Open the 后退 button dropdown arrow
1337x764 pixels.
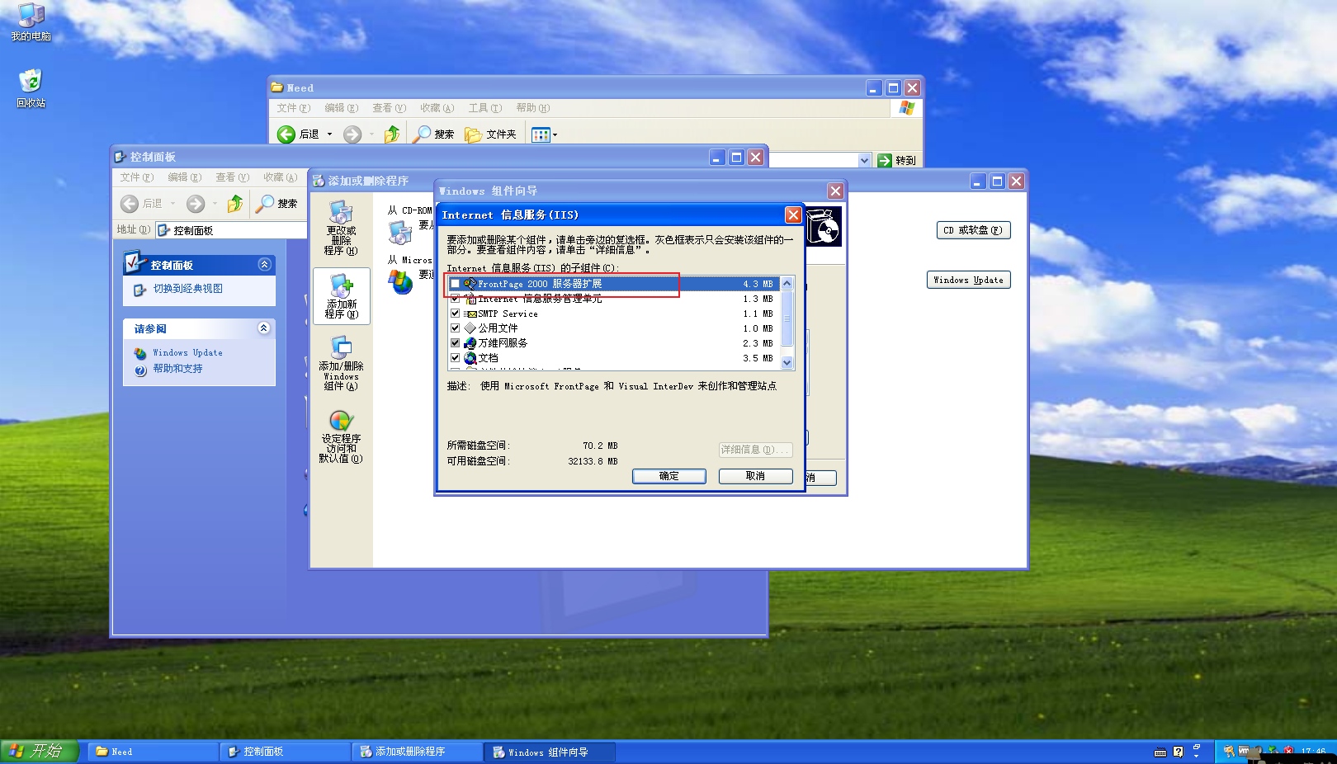pyautogui.click(x=328, y=134)
